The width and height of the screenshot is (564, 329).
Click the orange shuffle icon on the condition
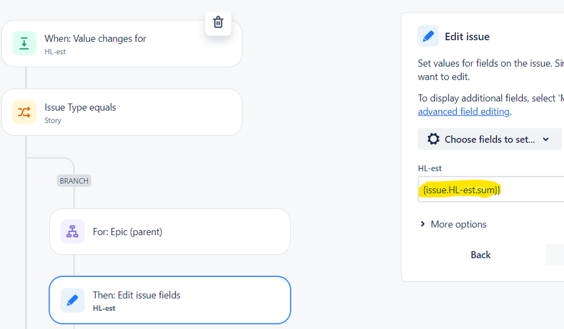tap(25, 112)
